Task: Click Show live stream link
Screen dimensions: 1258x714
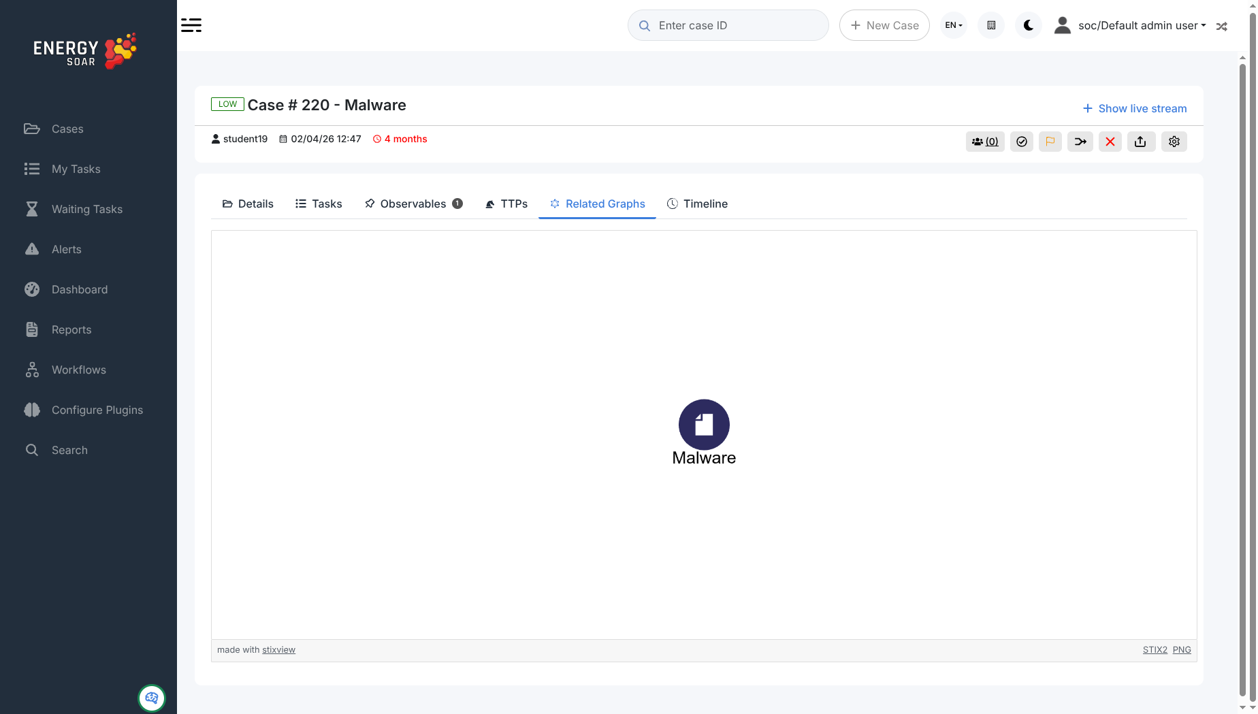Action: [x=1135, y=108]
